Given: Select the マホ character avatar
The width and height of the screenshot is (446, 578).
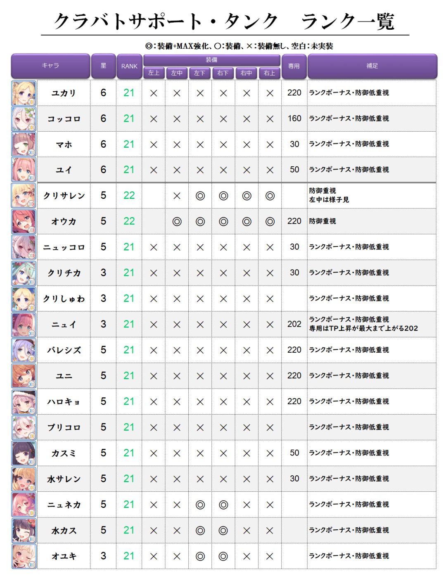Looking at the screenshot, I should pyautogui.click(x=24, y=144).
